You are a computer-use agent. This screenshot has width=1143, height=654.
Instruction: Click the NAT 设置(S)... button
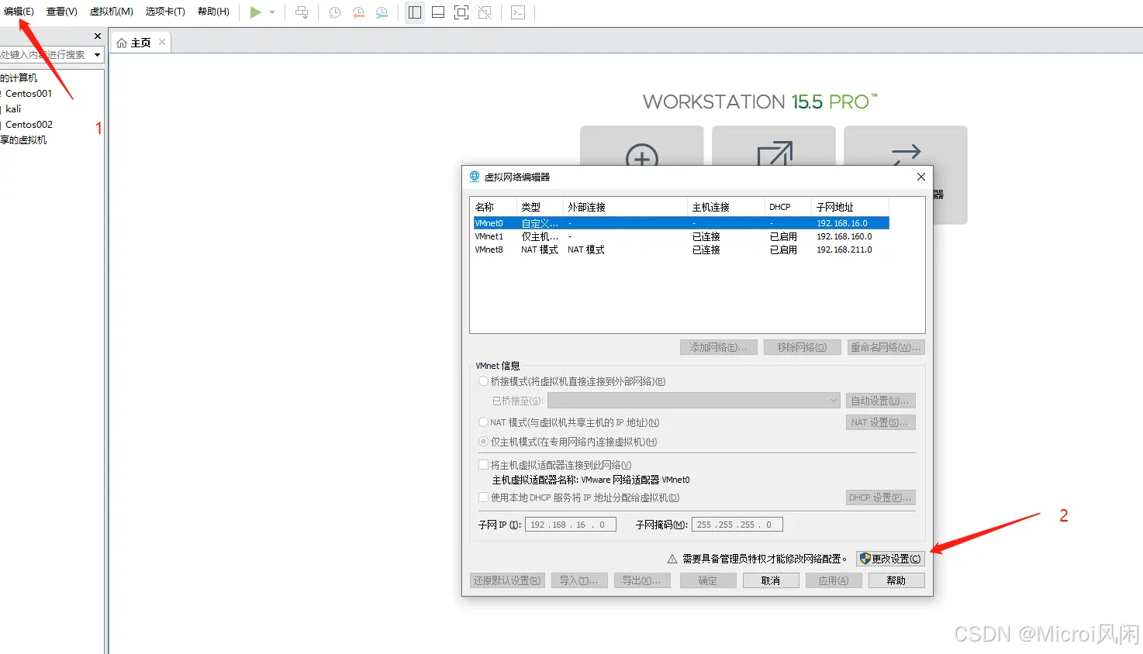(880, 422)
